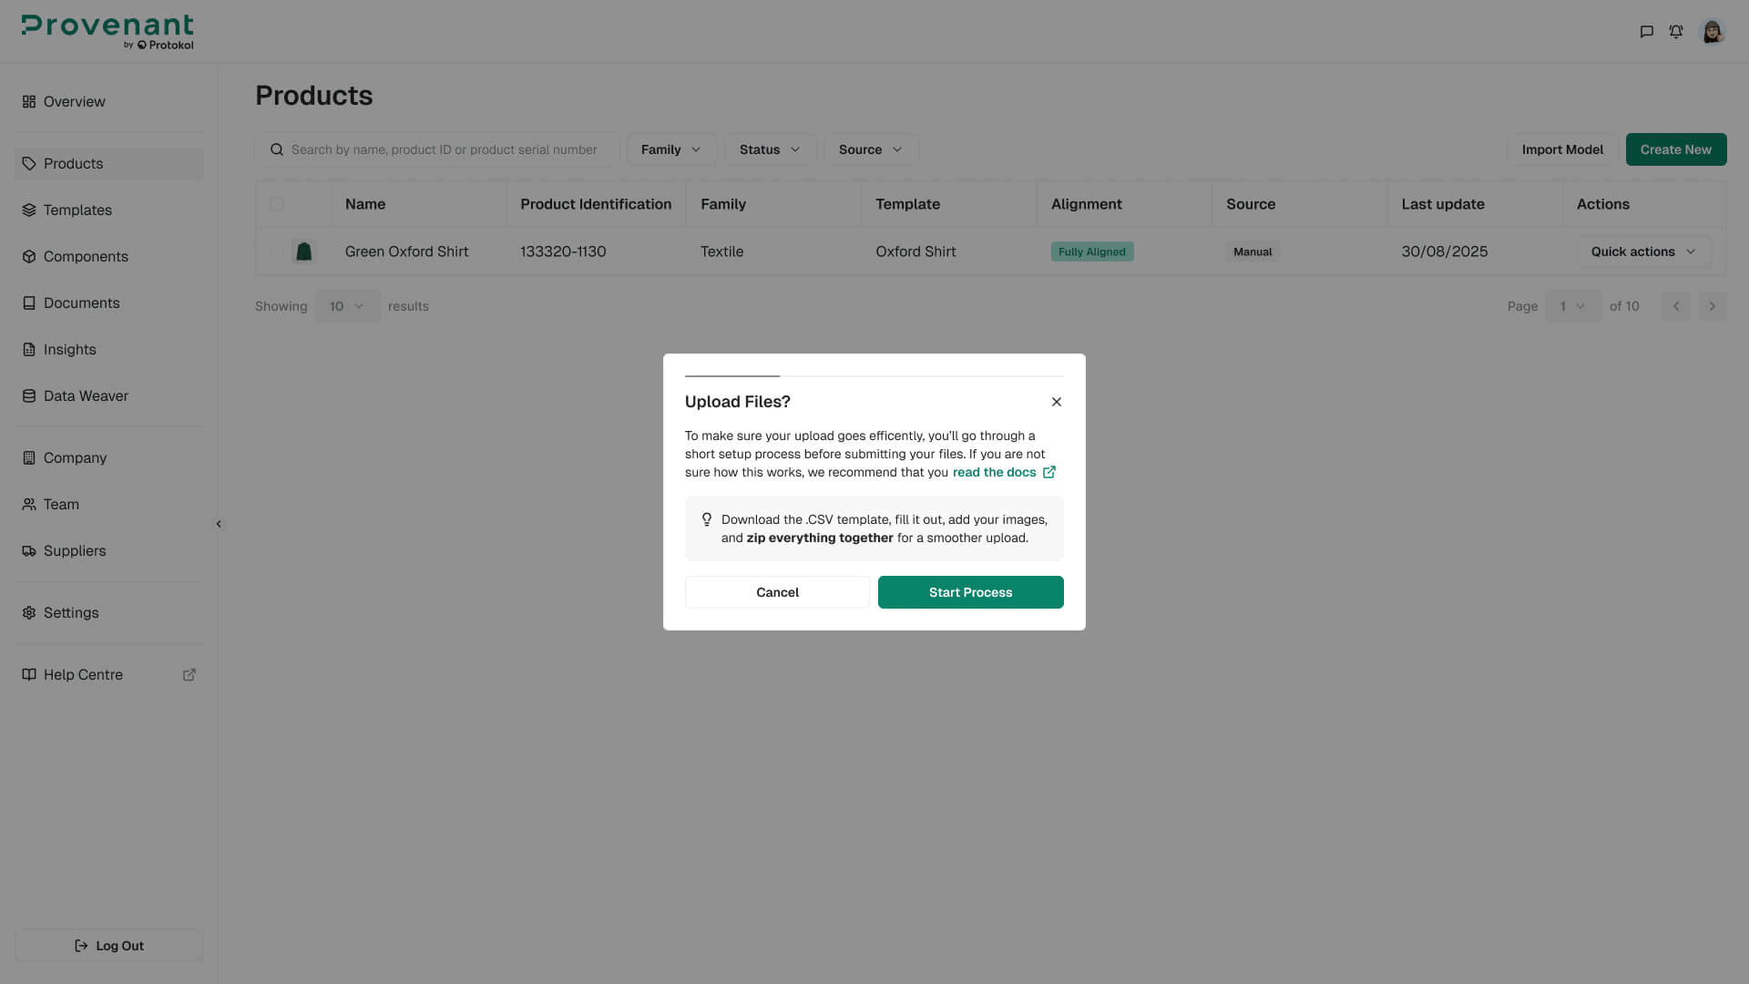This screenshot has width=1749, height=984.
Task: Click the Manual source badge
Action: (x=1253, y=251)
